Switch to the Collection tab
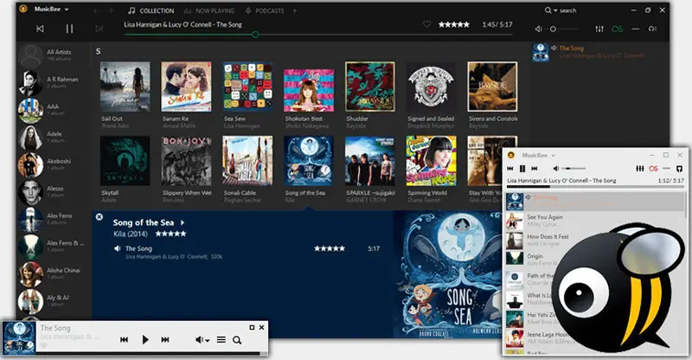Screen dimensions: 692x360 [151, 10]
